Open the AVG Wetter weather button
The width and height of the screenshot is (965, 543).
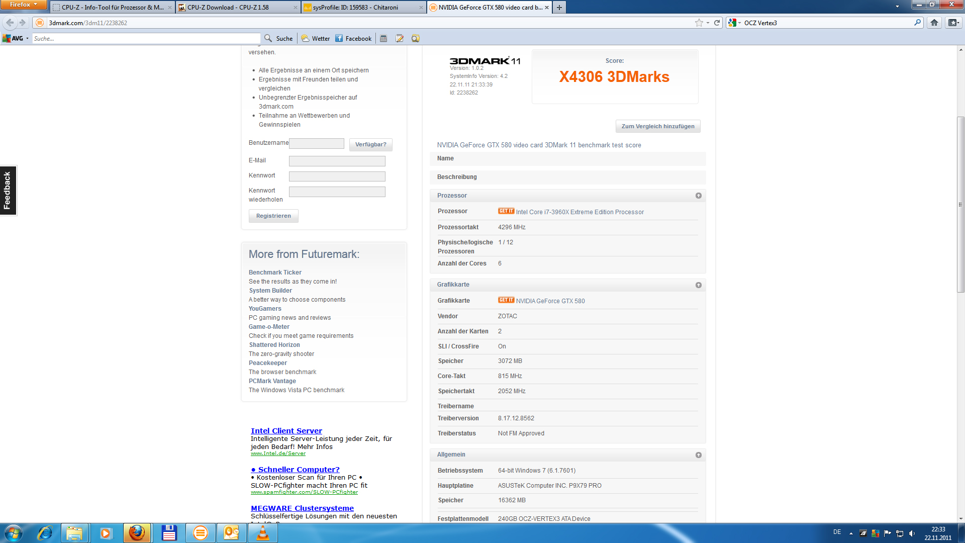(316, 38)
